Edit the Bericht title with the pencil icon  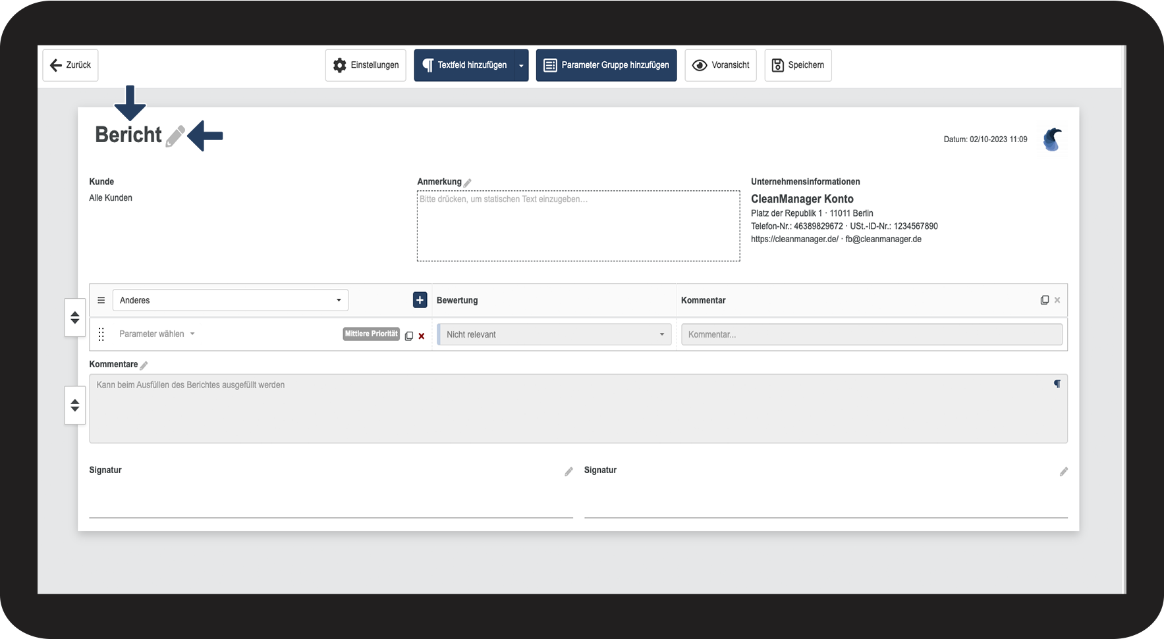[175, 136]
